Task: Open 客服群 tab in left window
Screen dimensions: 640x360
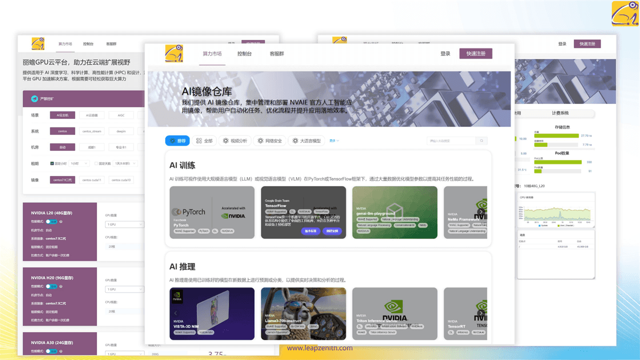Action: (x=111, y=44)
